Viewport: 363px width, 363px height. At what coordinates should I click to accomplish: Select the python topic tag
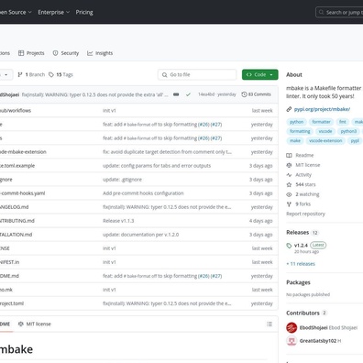(x=296, y=122)
